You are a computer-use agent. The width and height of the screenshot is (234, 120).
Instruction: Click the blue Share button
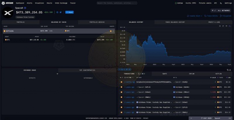point(69,12)
